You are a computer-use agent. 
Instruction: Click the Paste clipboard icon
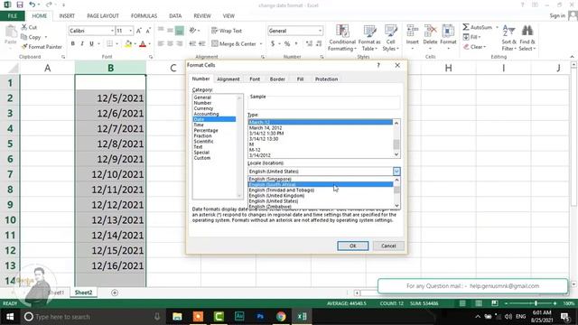11,32
